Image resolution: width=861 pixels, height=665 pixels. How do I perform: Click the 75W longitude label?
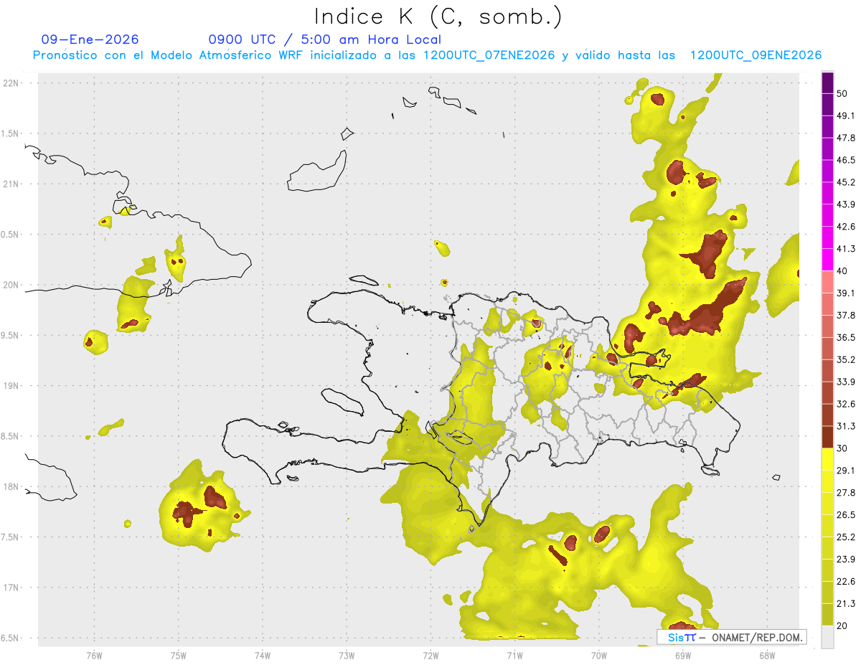179,655
